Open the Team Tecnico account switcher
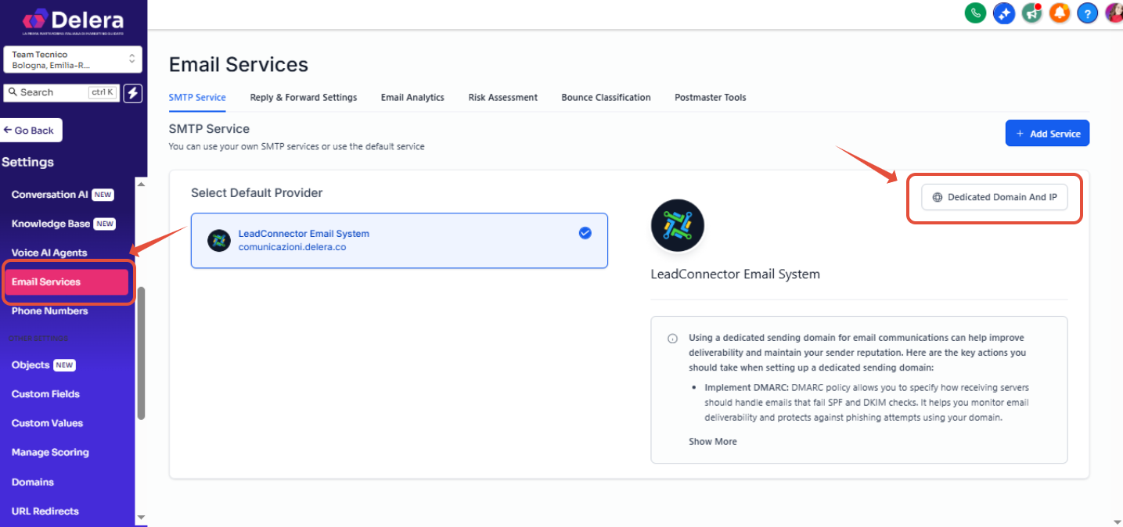The width and height of the screenshot is (1123, 527). (x=73, y=60)
